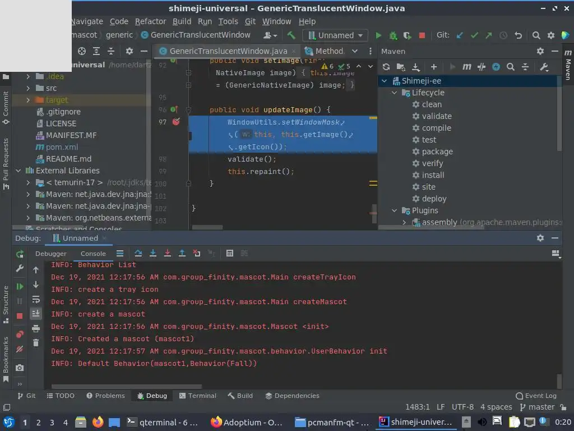
Task: Push commits with the Git green arrow
Action: (x=489, y=35)
